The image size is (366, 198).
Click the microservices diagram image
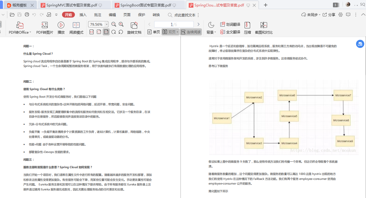coord(284,117)
